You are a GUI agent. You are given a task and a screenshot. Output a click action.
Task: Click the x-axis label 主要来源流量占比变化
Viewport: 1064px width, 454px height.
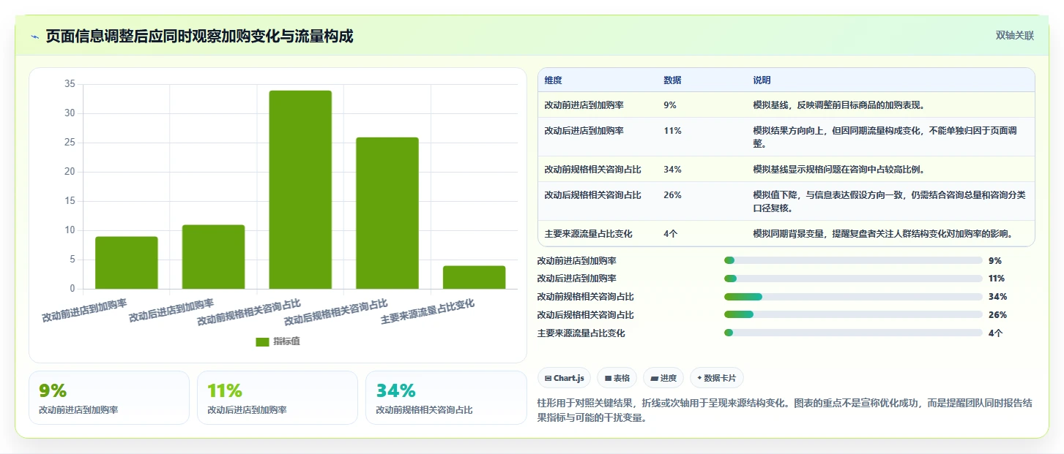428,311
